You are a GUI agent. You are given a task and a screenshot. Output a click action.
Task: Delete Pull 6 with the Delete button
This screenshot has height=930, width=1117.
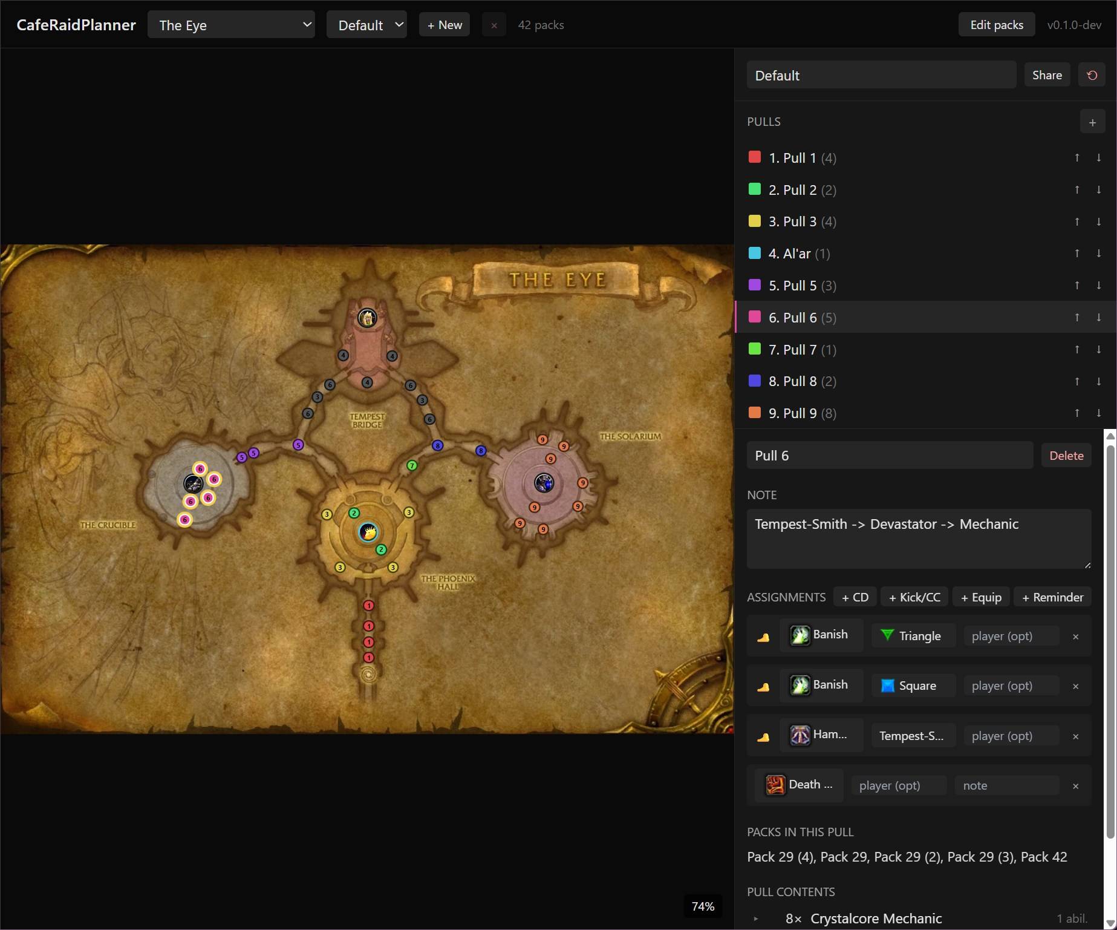[x=1066, y=456]
